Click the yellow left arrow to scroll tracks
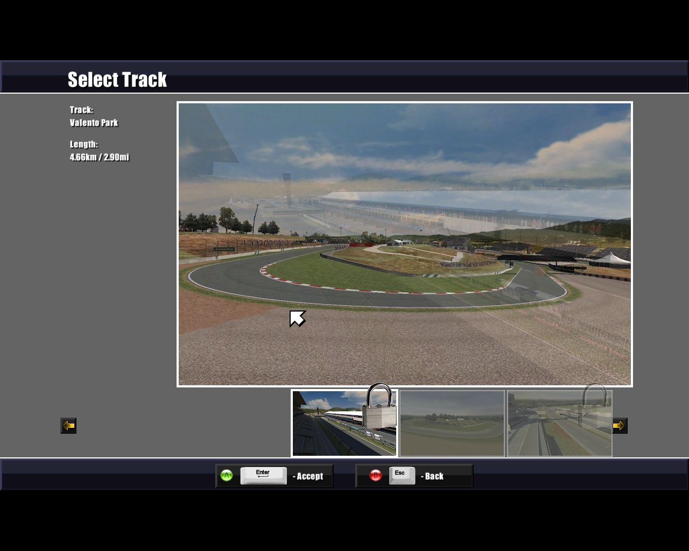 point(68,426)
